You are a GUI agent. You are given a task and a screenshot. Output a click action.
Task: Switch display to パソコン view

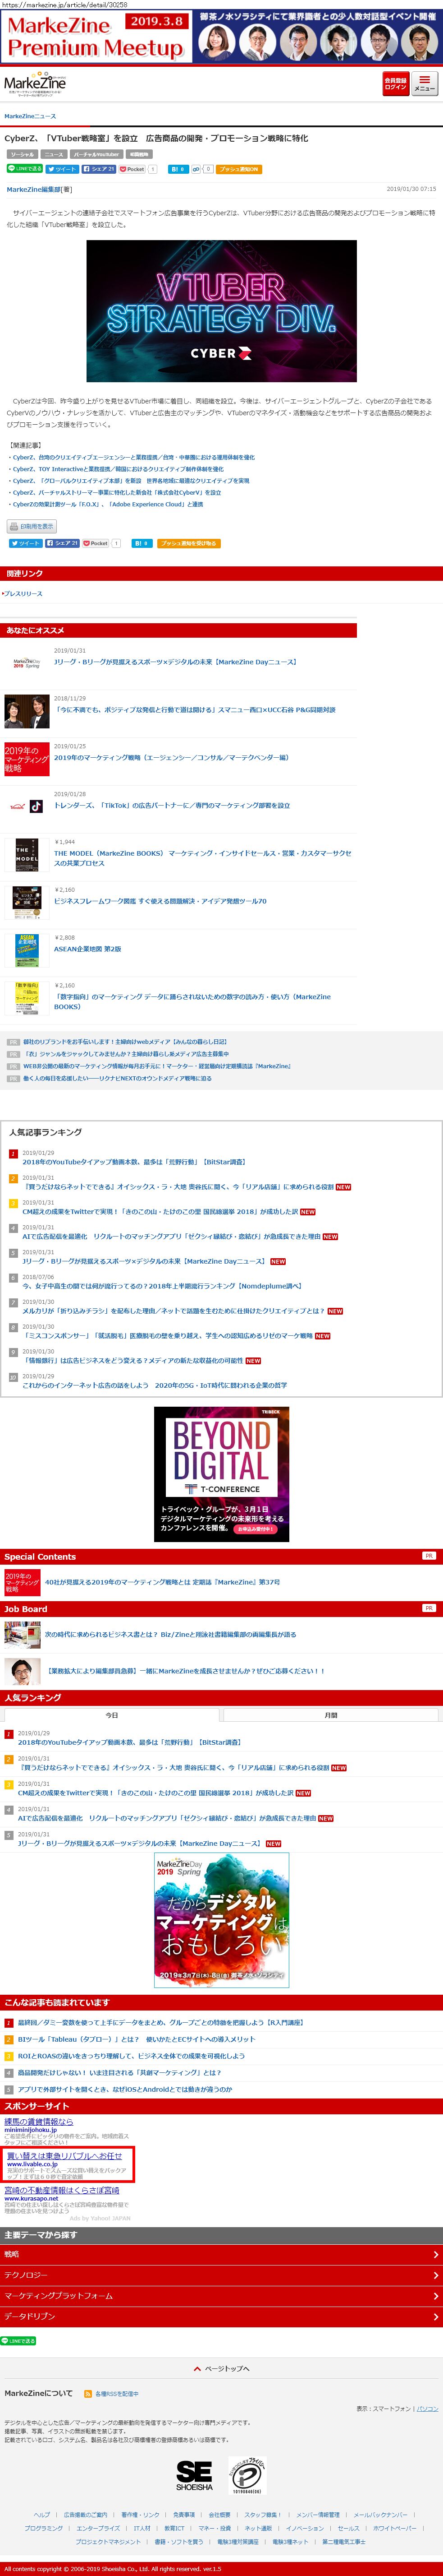point(427,2409)
